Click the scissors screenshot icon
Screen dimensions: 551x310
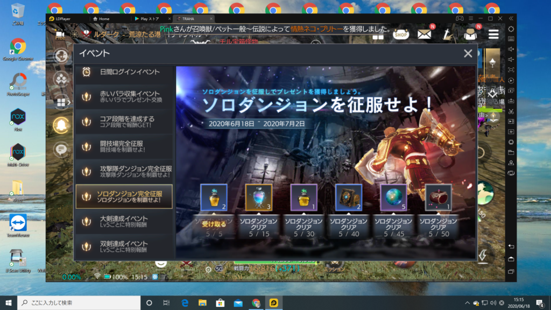(511, 111)
